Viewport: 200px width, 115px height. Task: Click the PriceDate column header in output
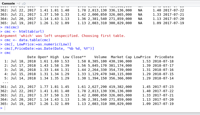tap(164, 57)
